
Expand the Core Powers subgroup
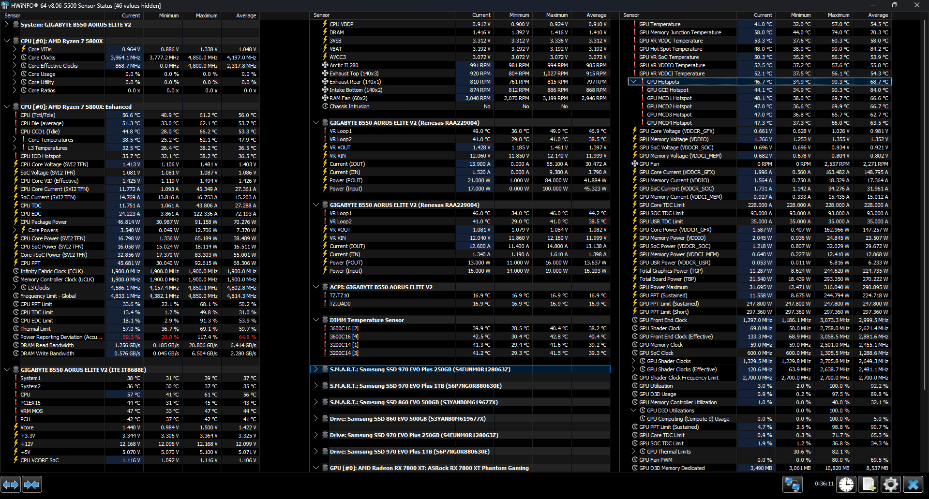click(x=15, y=230)
